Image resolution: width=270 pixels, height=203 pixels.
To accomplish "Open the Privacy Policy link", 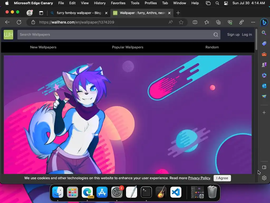I will click(x=199, y=178).
